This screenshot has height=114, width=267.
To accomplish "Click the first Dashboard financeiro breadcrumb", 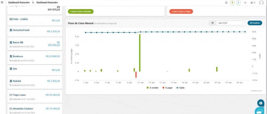I will [x=19, y=2].
